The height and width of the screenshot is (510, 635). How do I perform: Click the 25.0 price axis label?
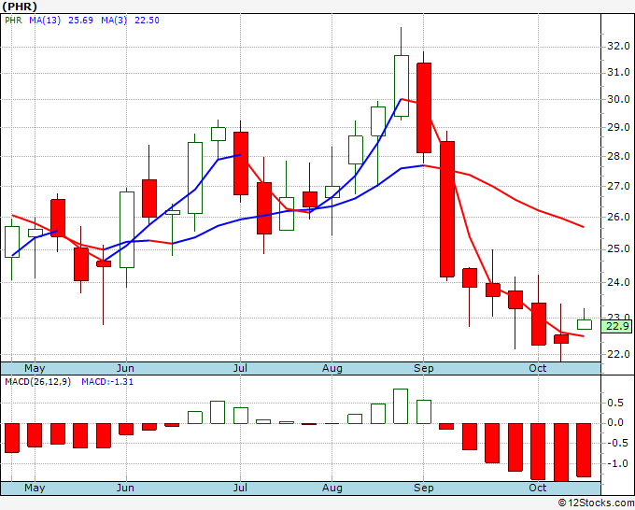618,248
